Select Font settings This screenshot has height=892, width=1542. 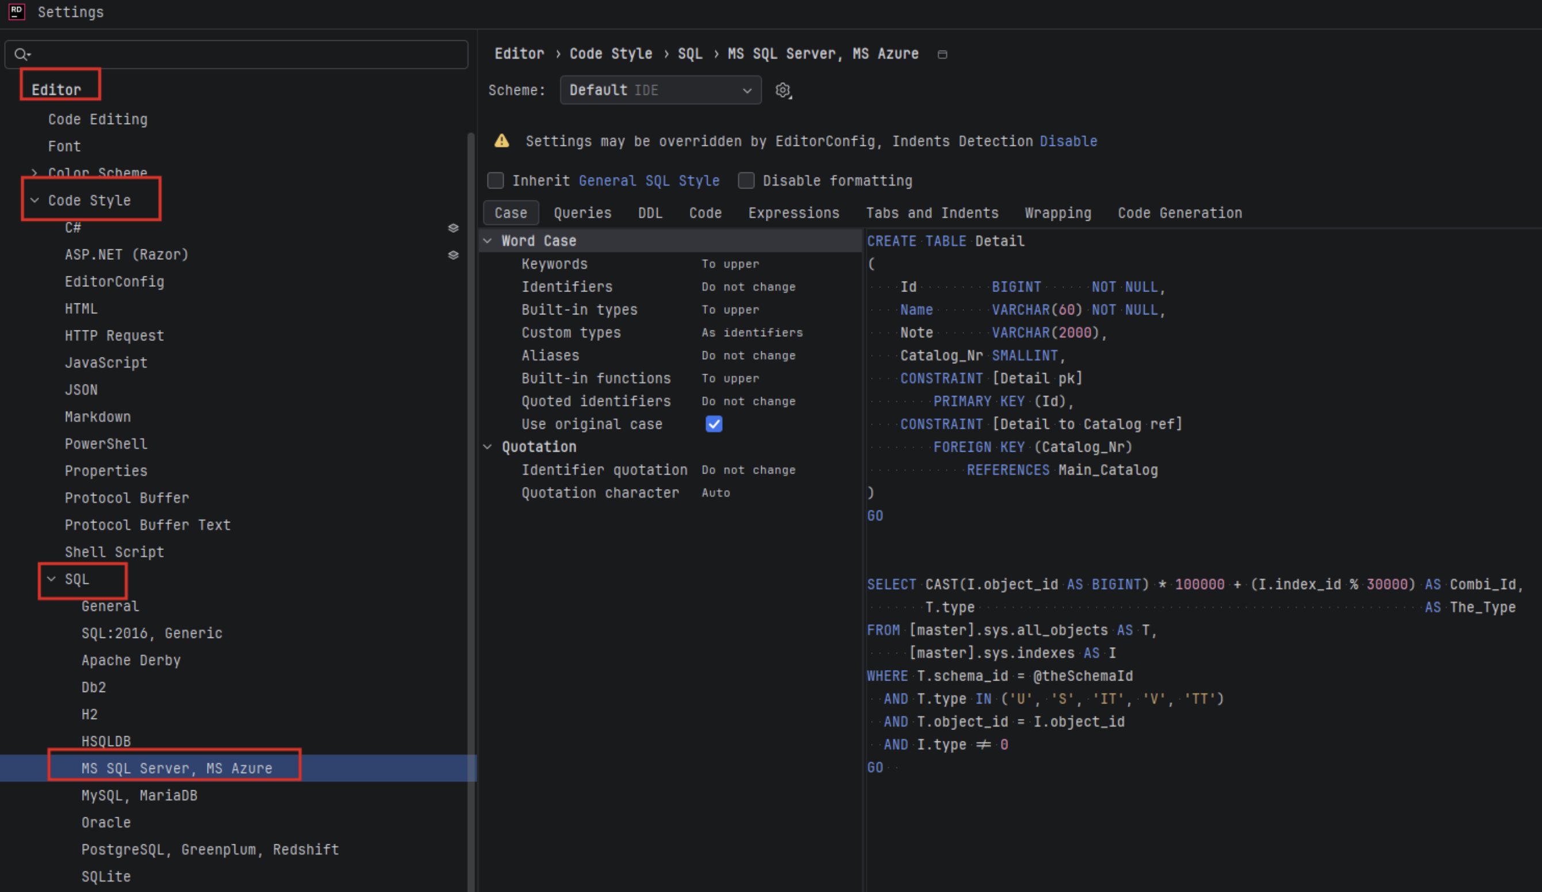[x=64, y=146]
